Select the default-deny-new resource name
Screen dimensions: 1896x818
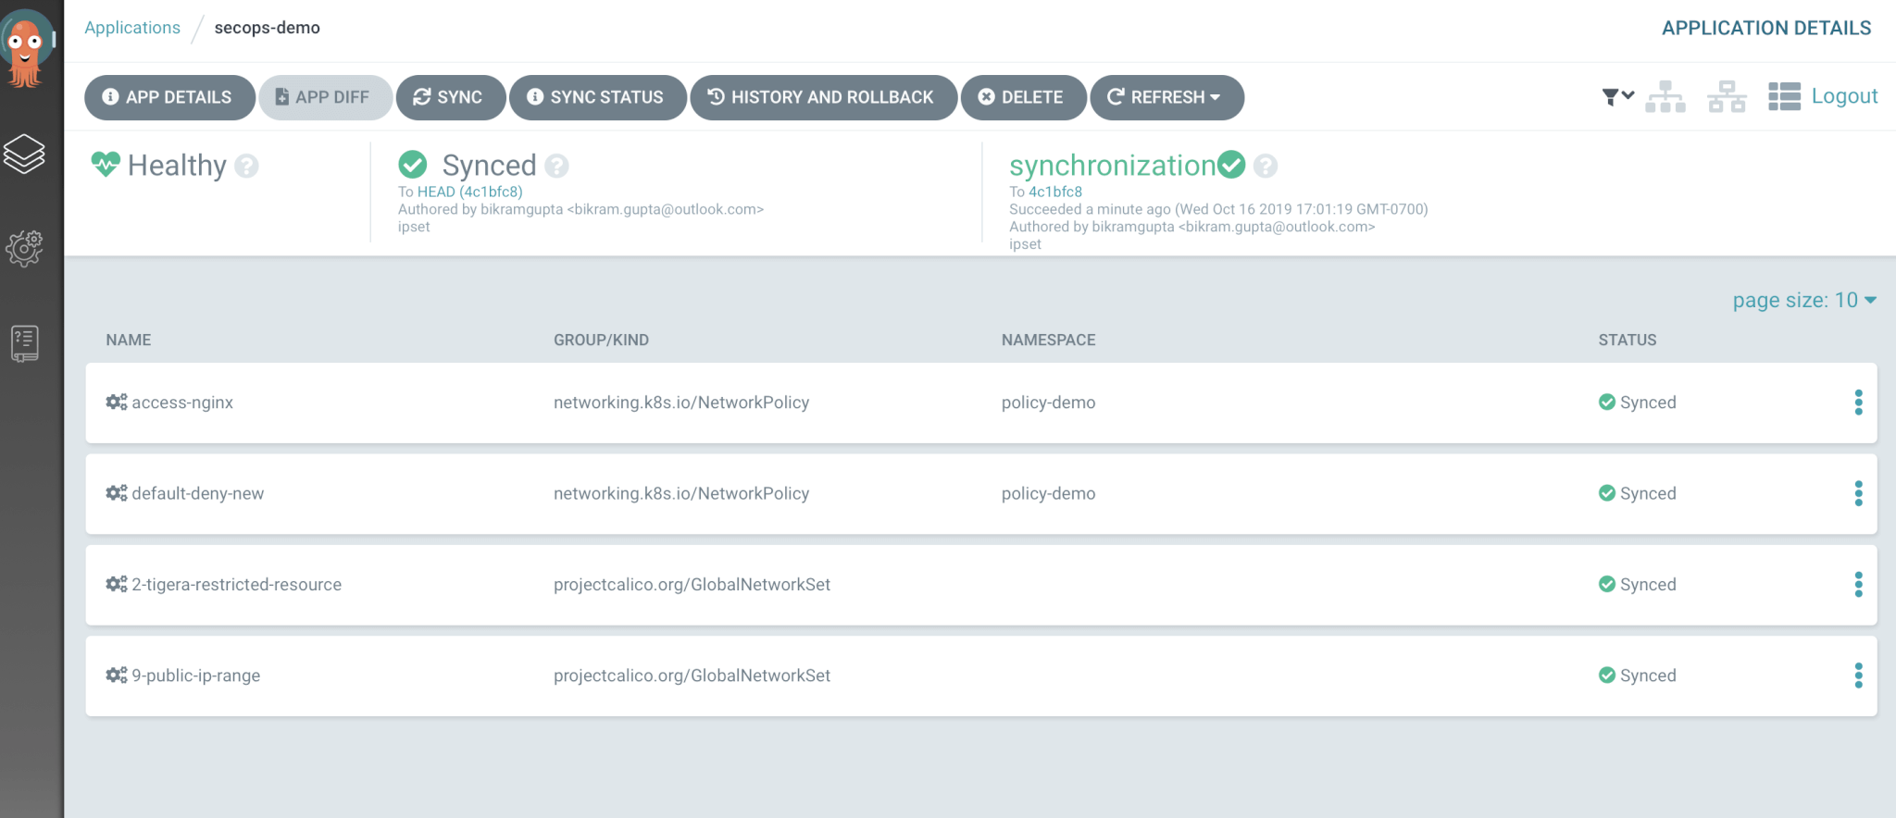click(x=198, y=493)
